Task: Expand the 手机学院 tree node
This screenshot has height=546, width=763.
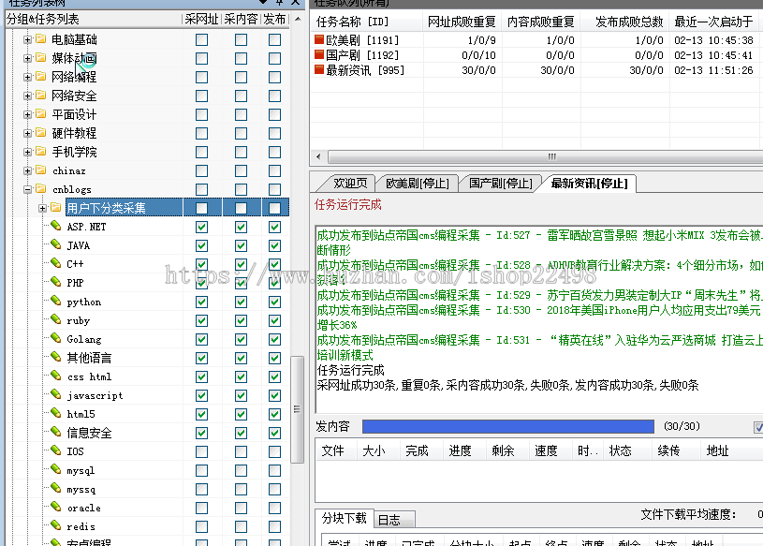Action: (x=28, y=152)
